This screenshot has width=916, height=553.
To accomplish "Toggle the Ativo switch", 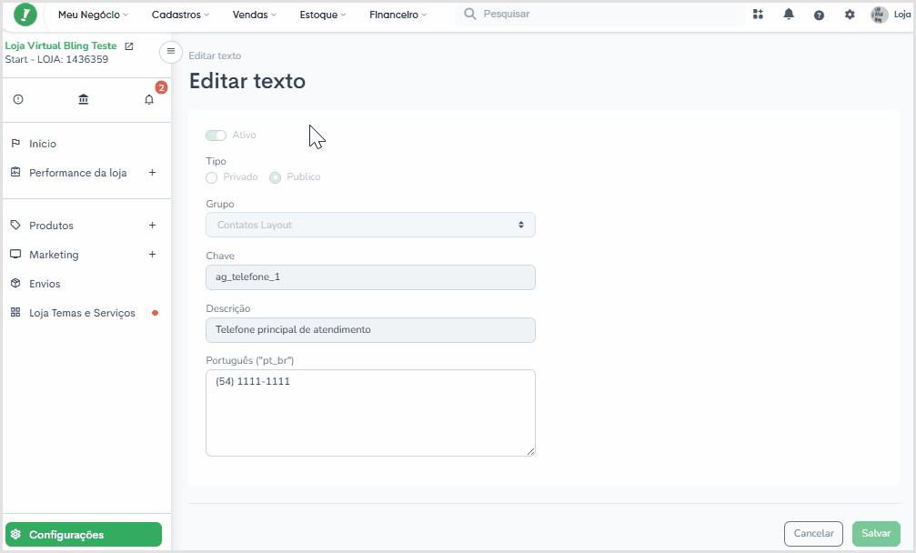I will [216, 136].
